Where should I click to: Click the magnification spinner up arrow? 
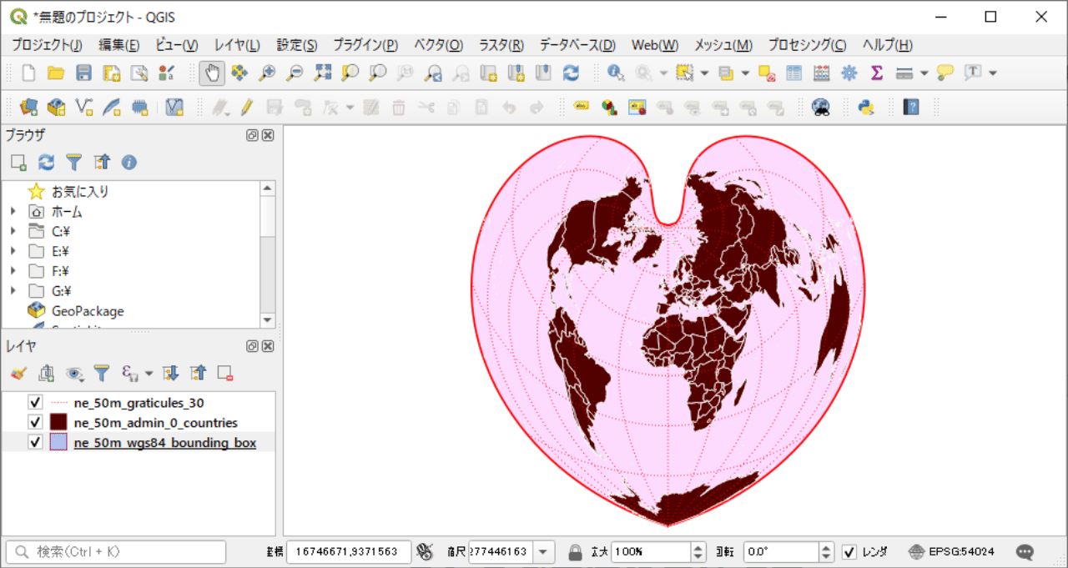(699, 547)
